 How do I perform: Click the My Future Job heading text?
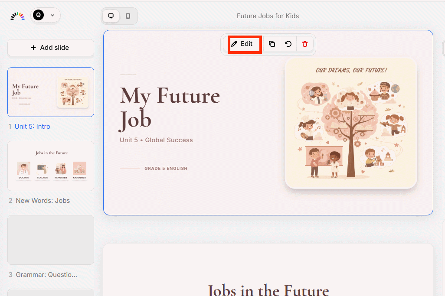coord(170,107)
